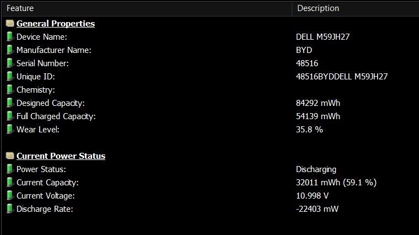
Task: Click the DELL M59JH27 device name value
Action: coord(323,37)
